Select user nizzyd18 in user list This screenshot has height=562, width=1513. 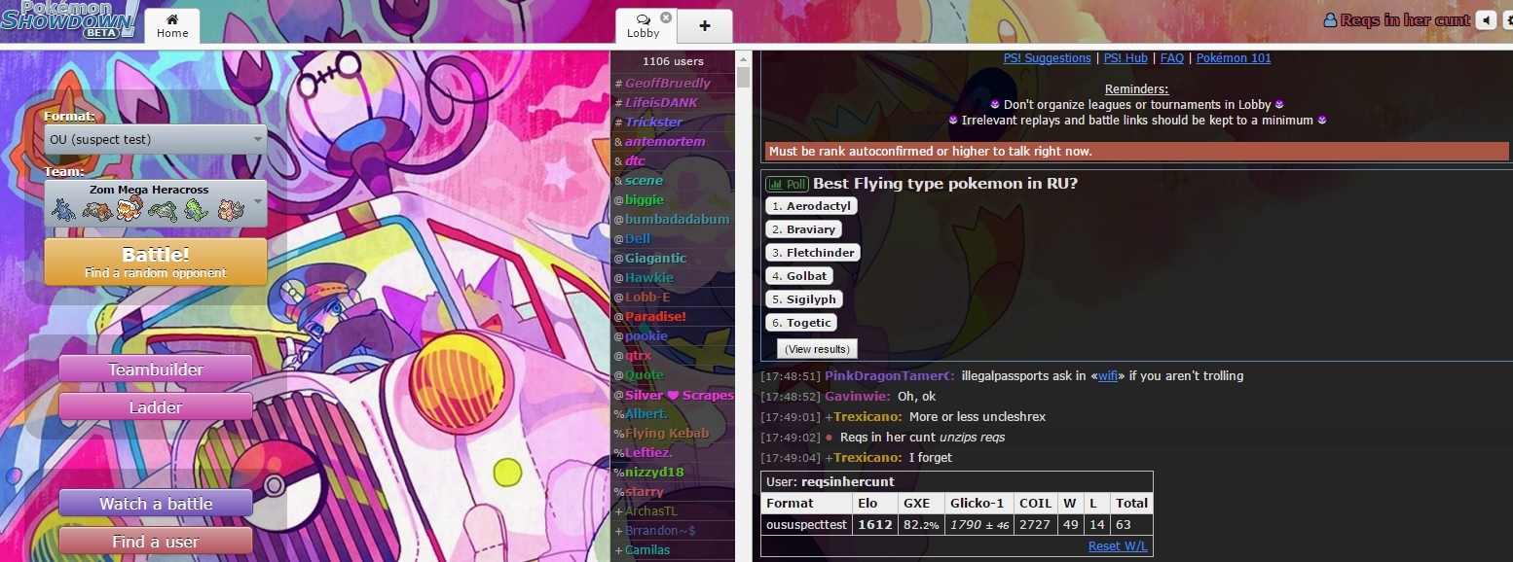[x=673, y=473]
